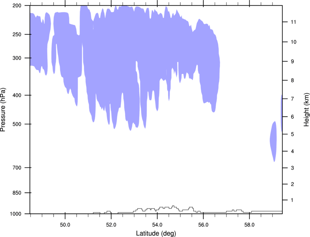Image resolution: width=310 pixels, height=237 pixels.
Task: Click the 10 km height tick label
Action: point(294,42)
